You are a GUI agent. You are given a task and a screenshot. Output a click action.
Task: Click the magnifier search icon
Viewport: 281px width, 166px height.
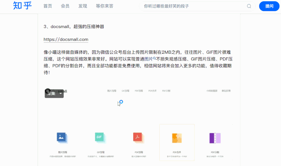tap(249, 6)
